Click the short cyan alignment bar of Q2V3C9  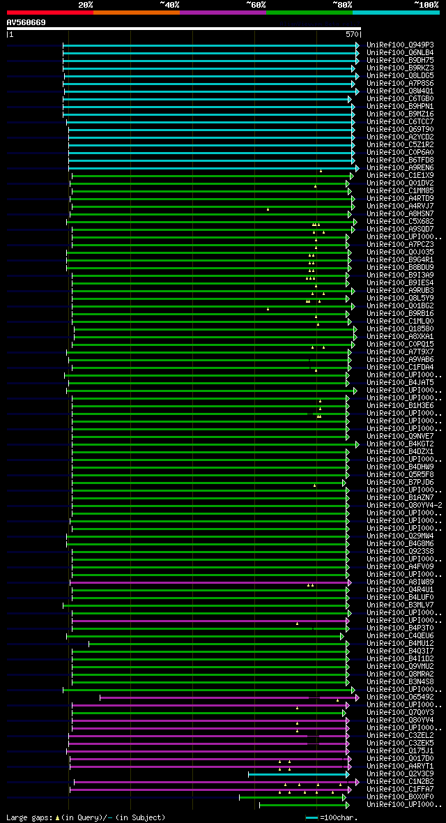click(298, 774)
